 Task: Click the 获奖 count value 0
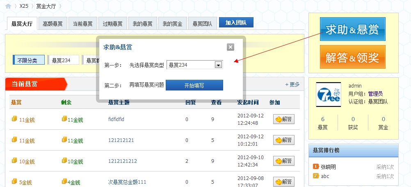click(353, 119)
